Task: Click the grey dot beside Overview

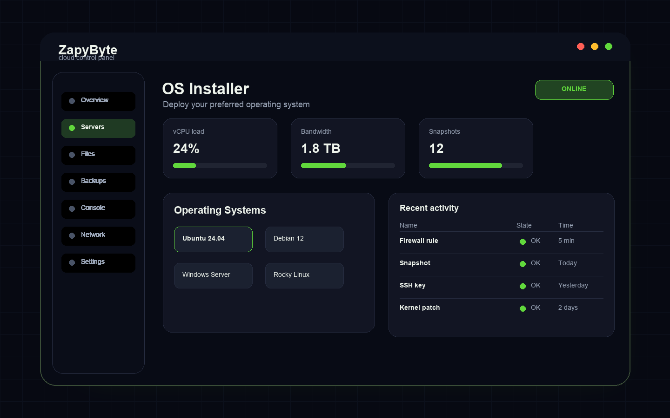Action: coord(72,101)
